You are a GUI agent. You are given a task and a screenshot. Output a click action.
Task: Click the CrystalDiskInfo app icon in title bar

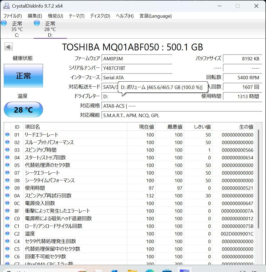tap(6, 6)
